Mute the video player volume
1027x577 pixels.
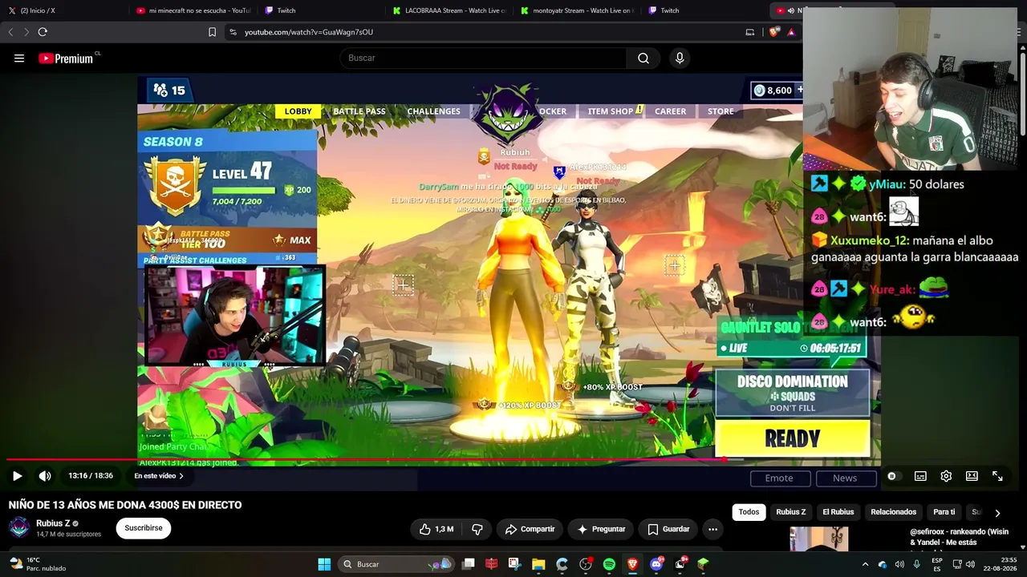tap(45, 476)
